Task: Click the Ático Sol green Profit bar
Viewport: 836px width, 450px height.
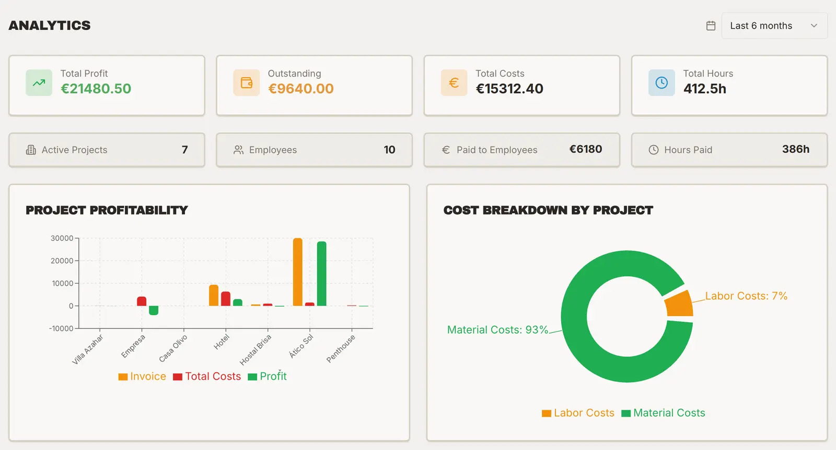Action: click(x=322, y=274)
